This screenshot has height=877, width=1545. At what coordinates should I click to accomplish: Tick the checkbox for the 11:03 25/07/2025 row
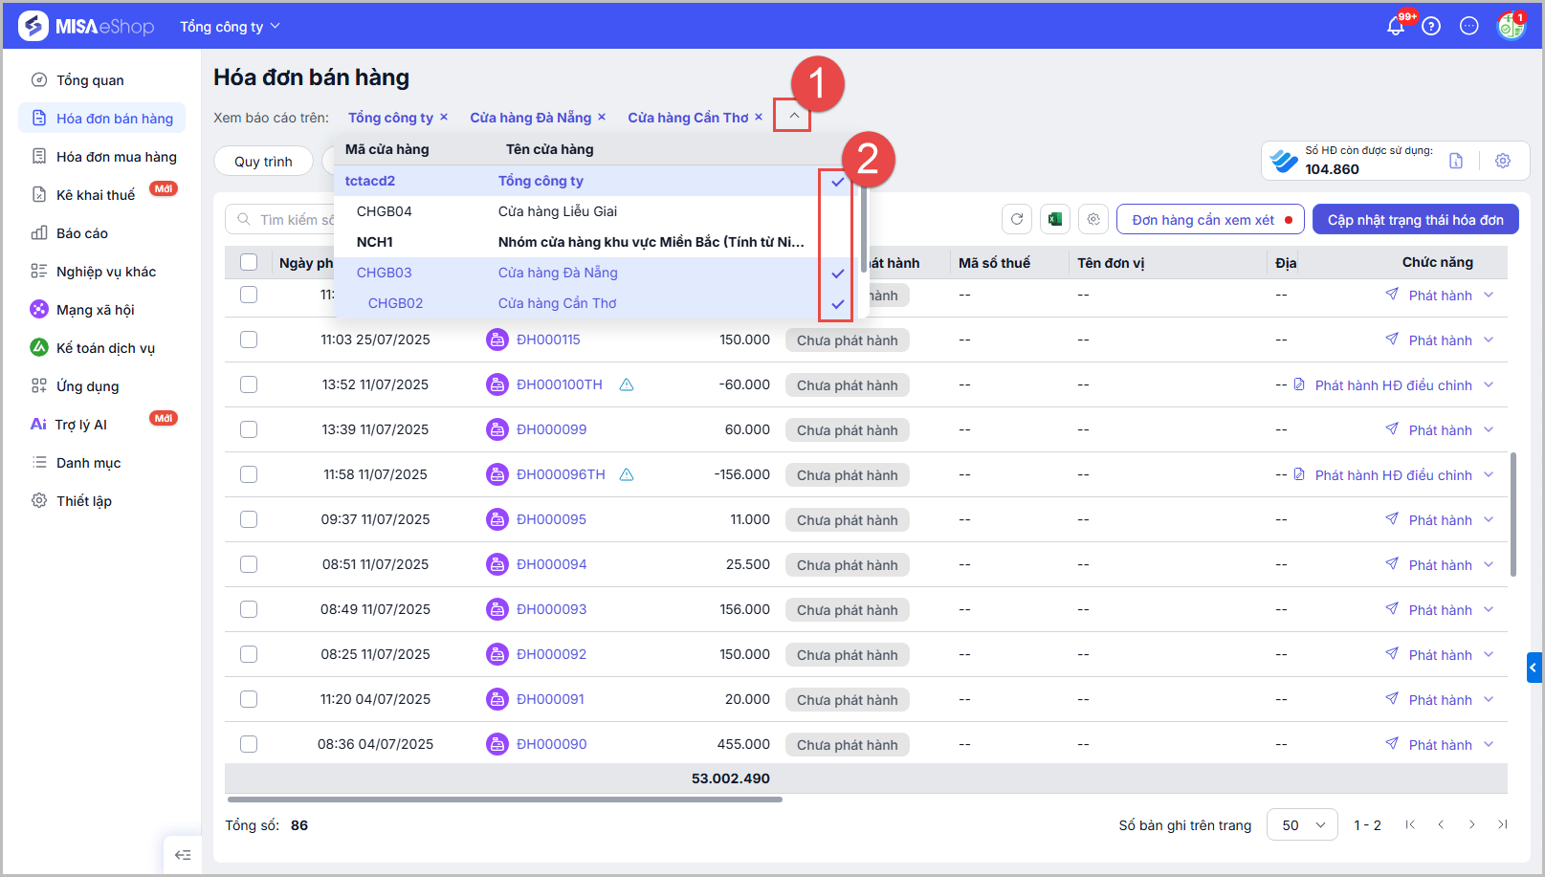point(249,340)
